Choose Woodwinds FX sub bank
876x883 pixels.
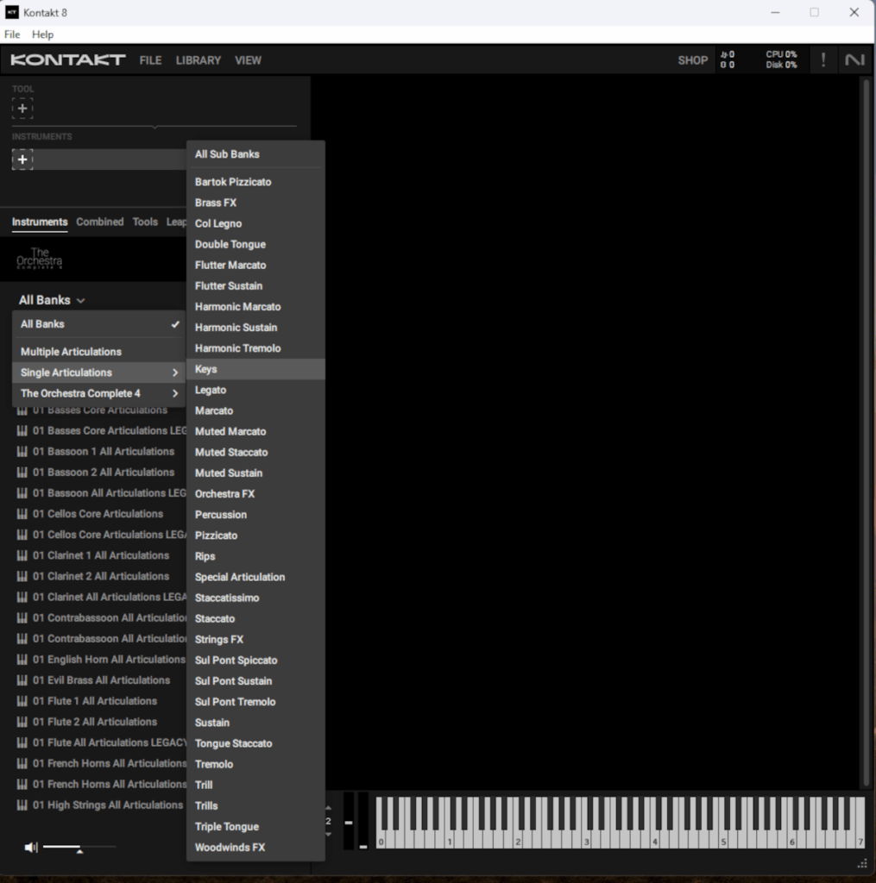click(x=255, y=848)
